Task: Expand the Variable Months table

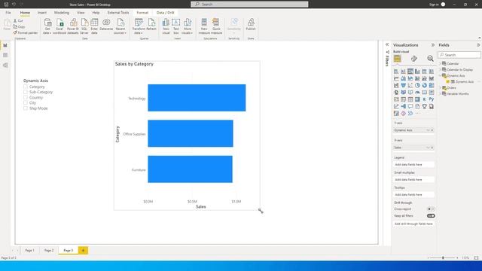Action: tap(440, 93)
